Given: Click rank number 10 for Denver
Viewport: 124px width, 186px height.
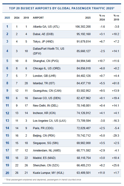Looking at the screenshot, I should pos(7,98).
